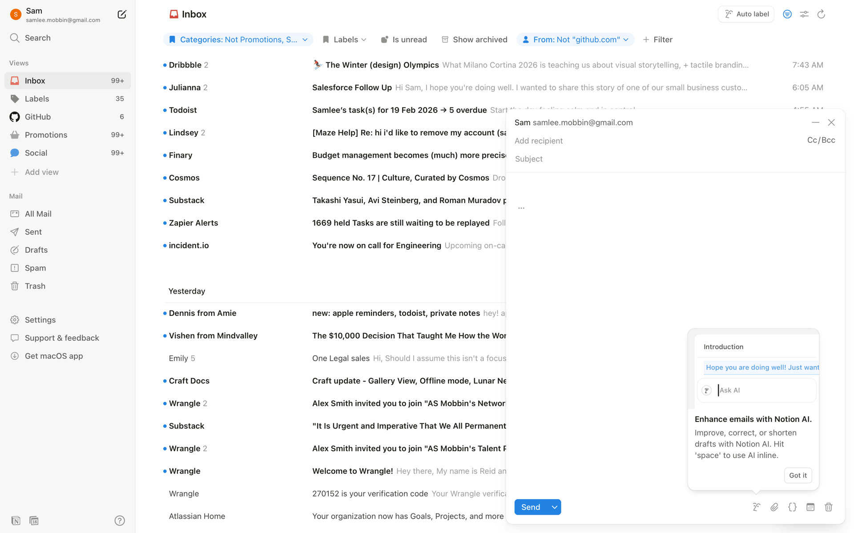Show Cc/Bcc fields
Viewport: 854px width, 533px height.
tap(821, 140)
